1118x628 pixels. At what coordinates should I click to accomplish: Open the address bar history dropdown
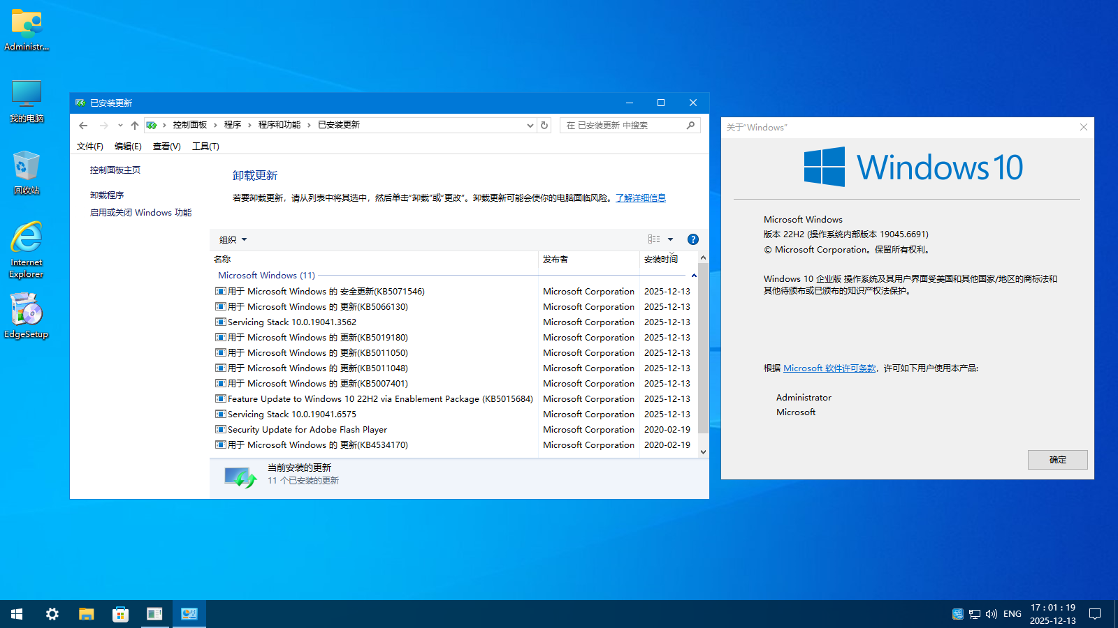530,126
